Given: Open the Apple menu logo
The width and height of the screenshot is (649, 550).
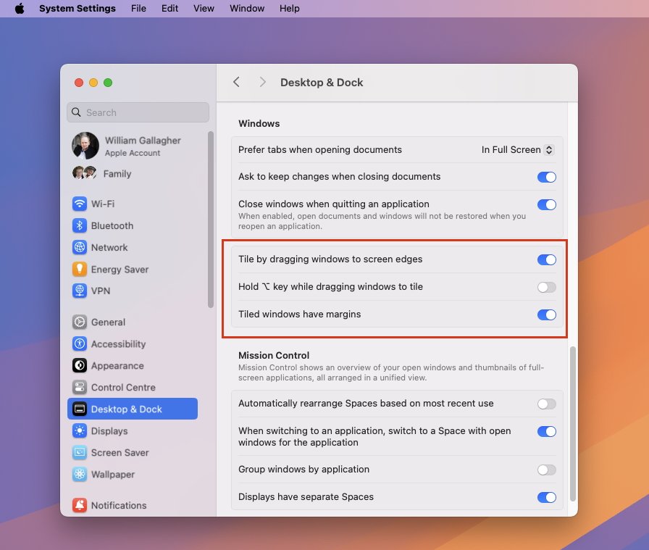Looking at the screenshot, I should 20,8.
